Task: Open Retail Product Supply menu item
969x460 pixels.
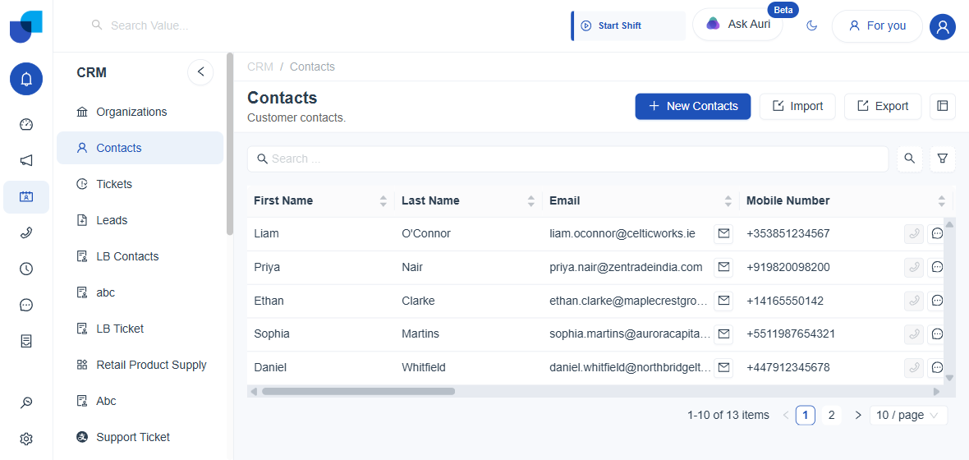Action: [x=140, y=365]
